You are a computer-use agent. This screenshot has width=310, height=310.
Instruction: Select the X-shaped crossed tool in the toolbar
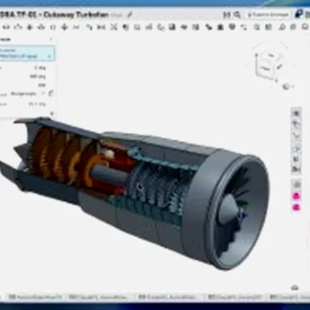pos(114,27)
